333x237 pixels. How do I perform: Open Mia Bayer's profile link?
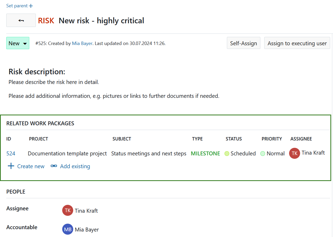pos(82,43)
